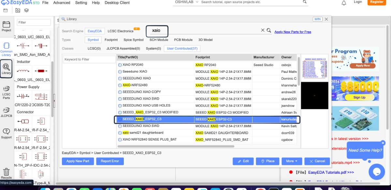Open the Desktop Client menu item
Screen dimensions: 391x190
117,3
